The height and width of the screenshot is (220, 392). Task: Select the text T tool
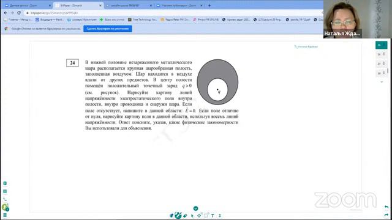pos(213,216)
